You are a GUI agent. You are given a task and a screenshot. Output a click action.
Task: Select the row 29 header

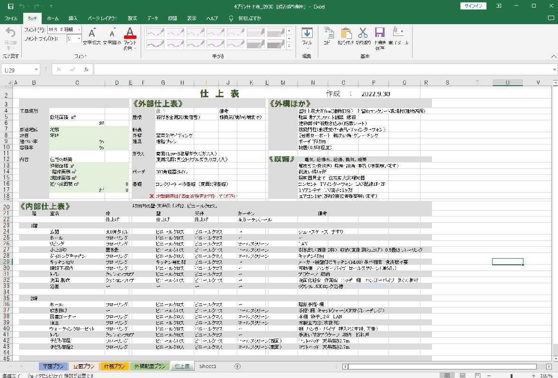tap(6, 262)
